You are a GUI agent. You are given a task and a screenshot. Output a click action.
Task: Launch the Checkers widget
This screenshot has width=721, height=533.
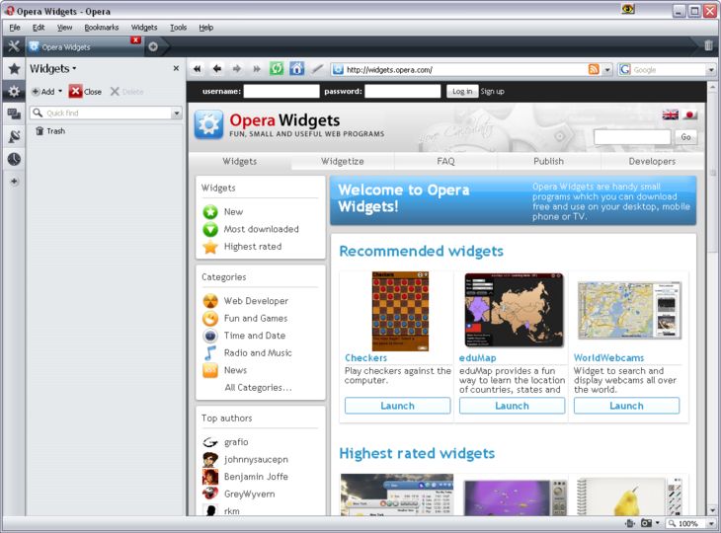[x=398, y=406]
